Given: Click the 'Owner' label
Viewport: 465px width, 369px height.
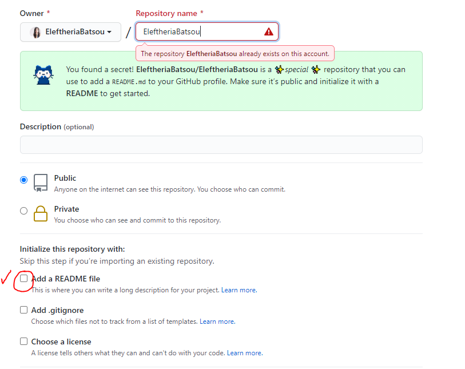Looking at the screenshot, I should 31,13.
